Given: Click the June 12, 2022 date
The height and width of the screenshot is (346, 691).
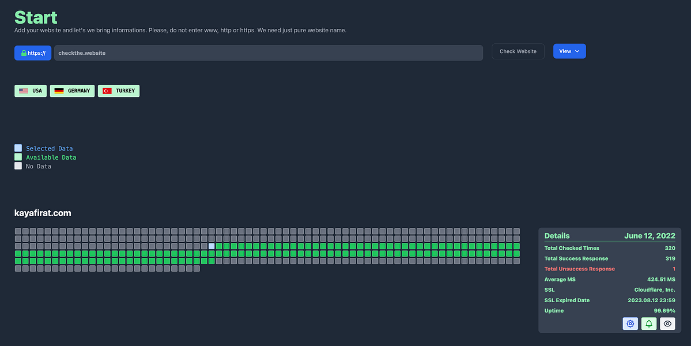Looking at the screenshot, I should 650,236.
